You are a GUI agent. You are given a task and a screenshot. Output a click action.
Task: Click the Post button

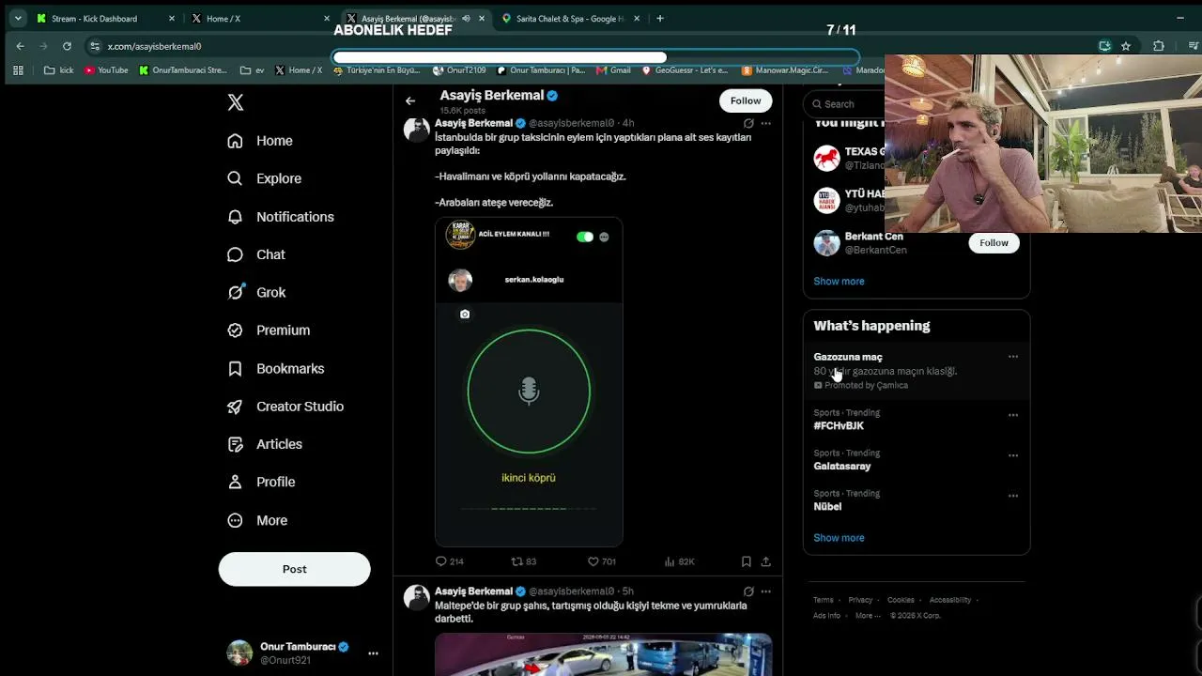295,569
